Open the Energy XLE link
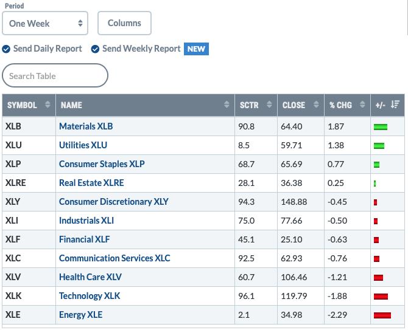Screen dimensions: 408x330 tap(80, 315)
